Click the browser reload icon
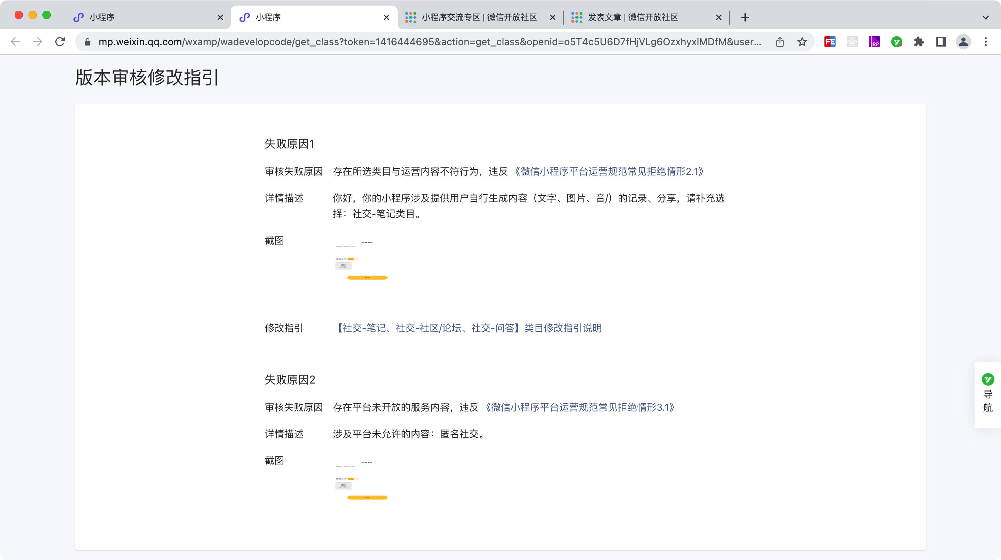Screen dimensions: 1001x560 (60, 42)
